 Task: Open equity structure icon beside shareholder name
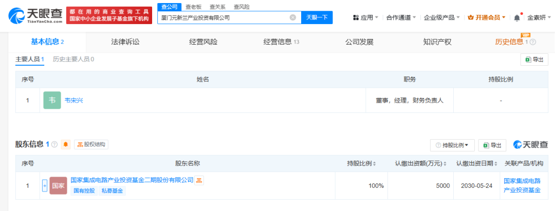(x=199, y=181)
